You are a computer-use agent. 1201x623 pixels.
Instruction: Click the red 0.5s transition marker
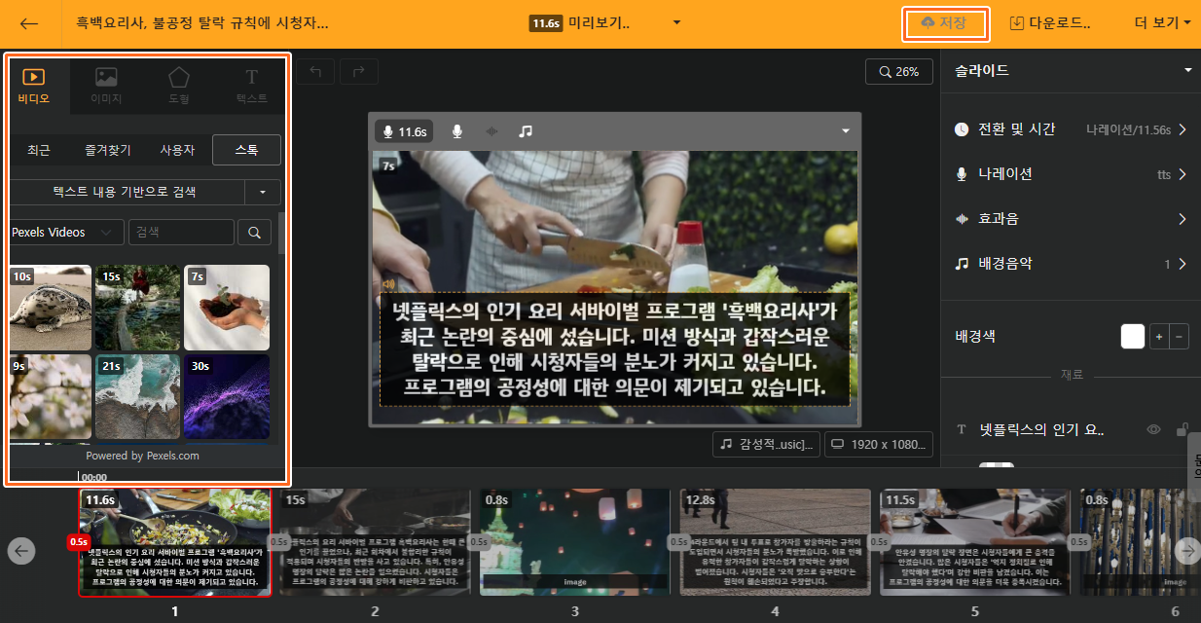(78, 541)
